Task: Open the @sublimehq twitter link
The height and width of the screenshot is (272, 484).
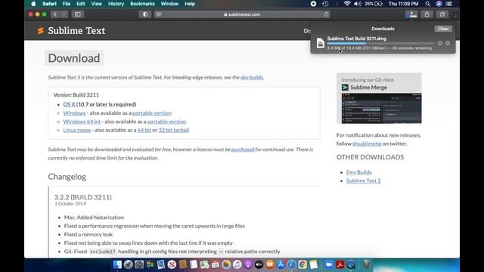Action: pos(367,144)
